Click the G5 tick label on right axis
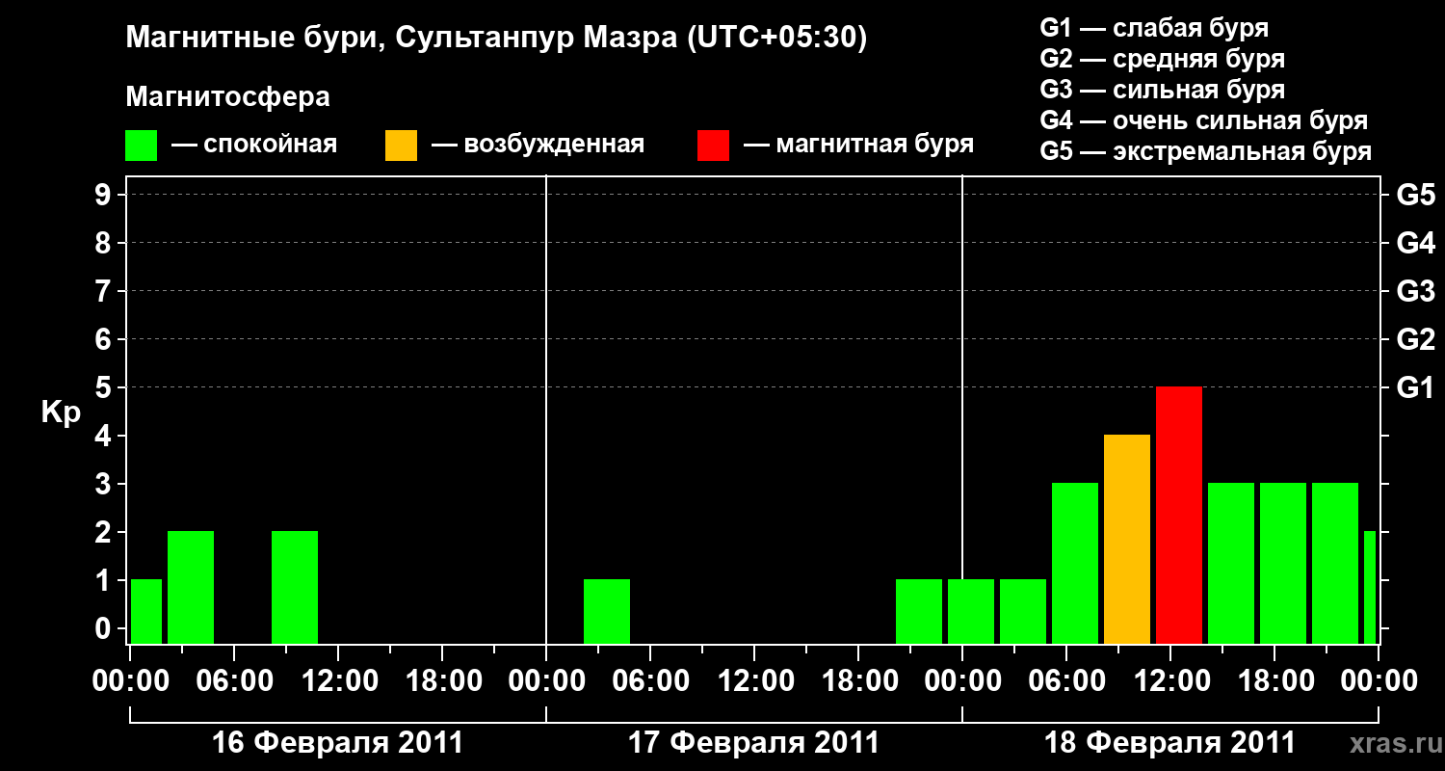This screenshot has width=1445, height=771. pos(1415,195)
